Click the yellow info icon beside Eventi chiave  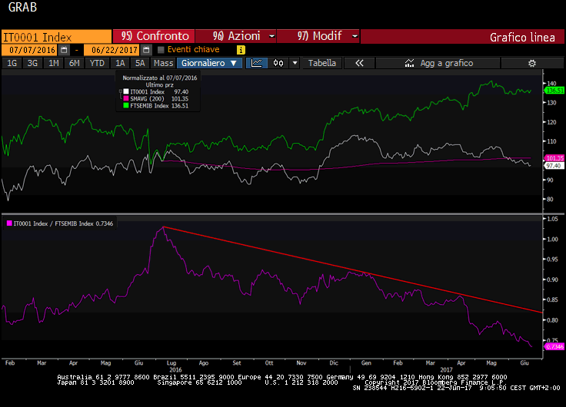pyautogui.click(x=241, y=50)
